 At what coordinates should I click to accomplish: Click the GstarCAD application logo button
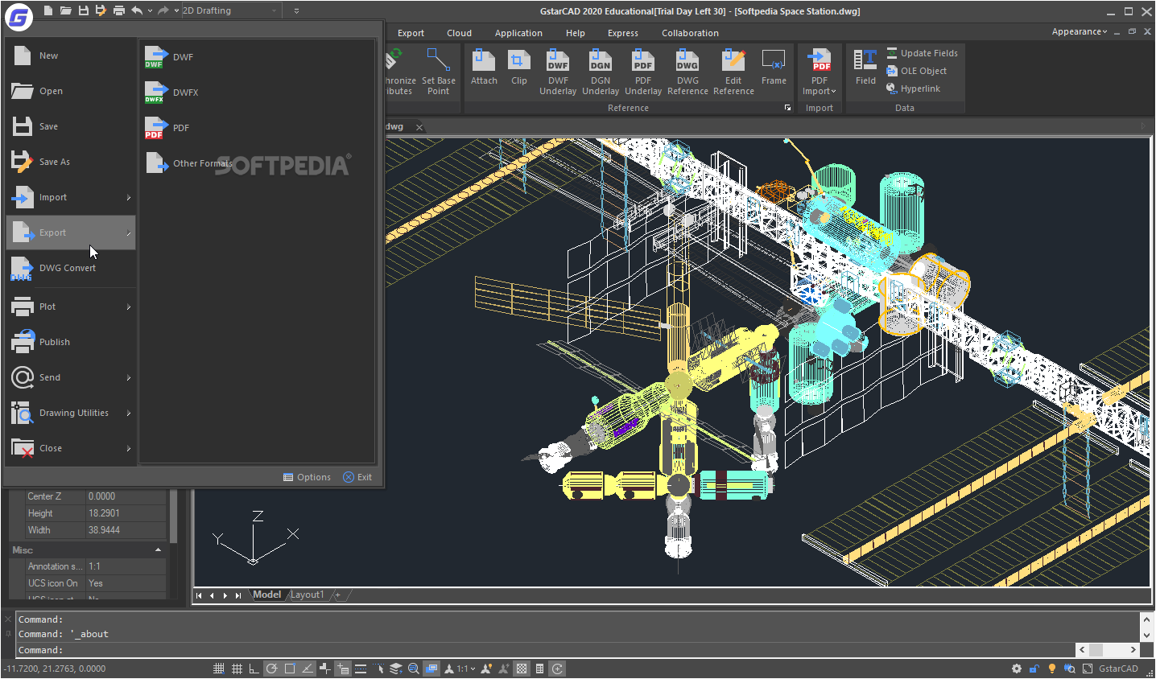point(19,16)
